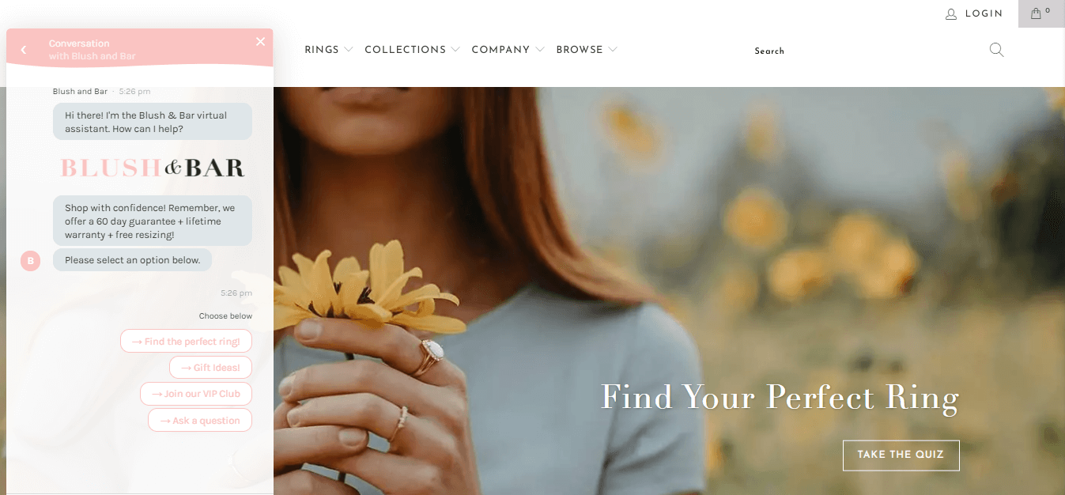Image resolution: width=1065 pixels, height=495 pixels.
Task: Click the Find Your Perfect Ring headline
Action: pos(780,397)
